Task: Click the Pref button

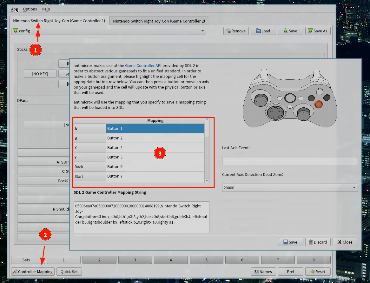Action: coord(290,272)
